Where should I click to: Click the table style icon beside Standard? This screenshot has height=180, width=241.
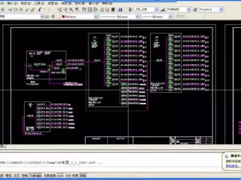(195, 9)
